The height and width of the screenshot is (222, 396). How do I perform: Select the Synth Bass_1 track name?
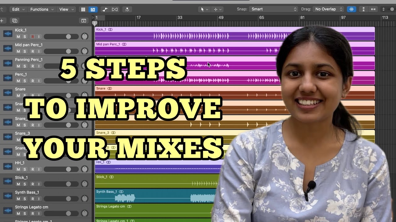[27, 192]
